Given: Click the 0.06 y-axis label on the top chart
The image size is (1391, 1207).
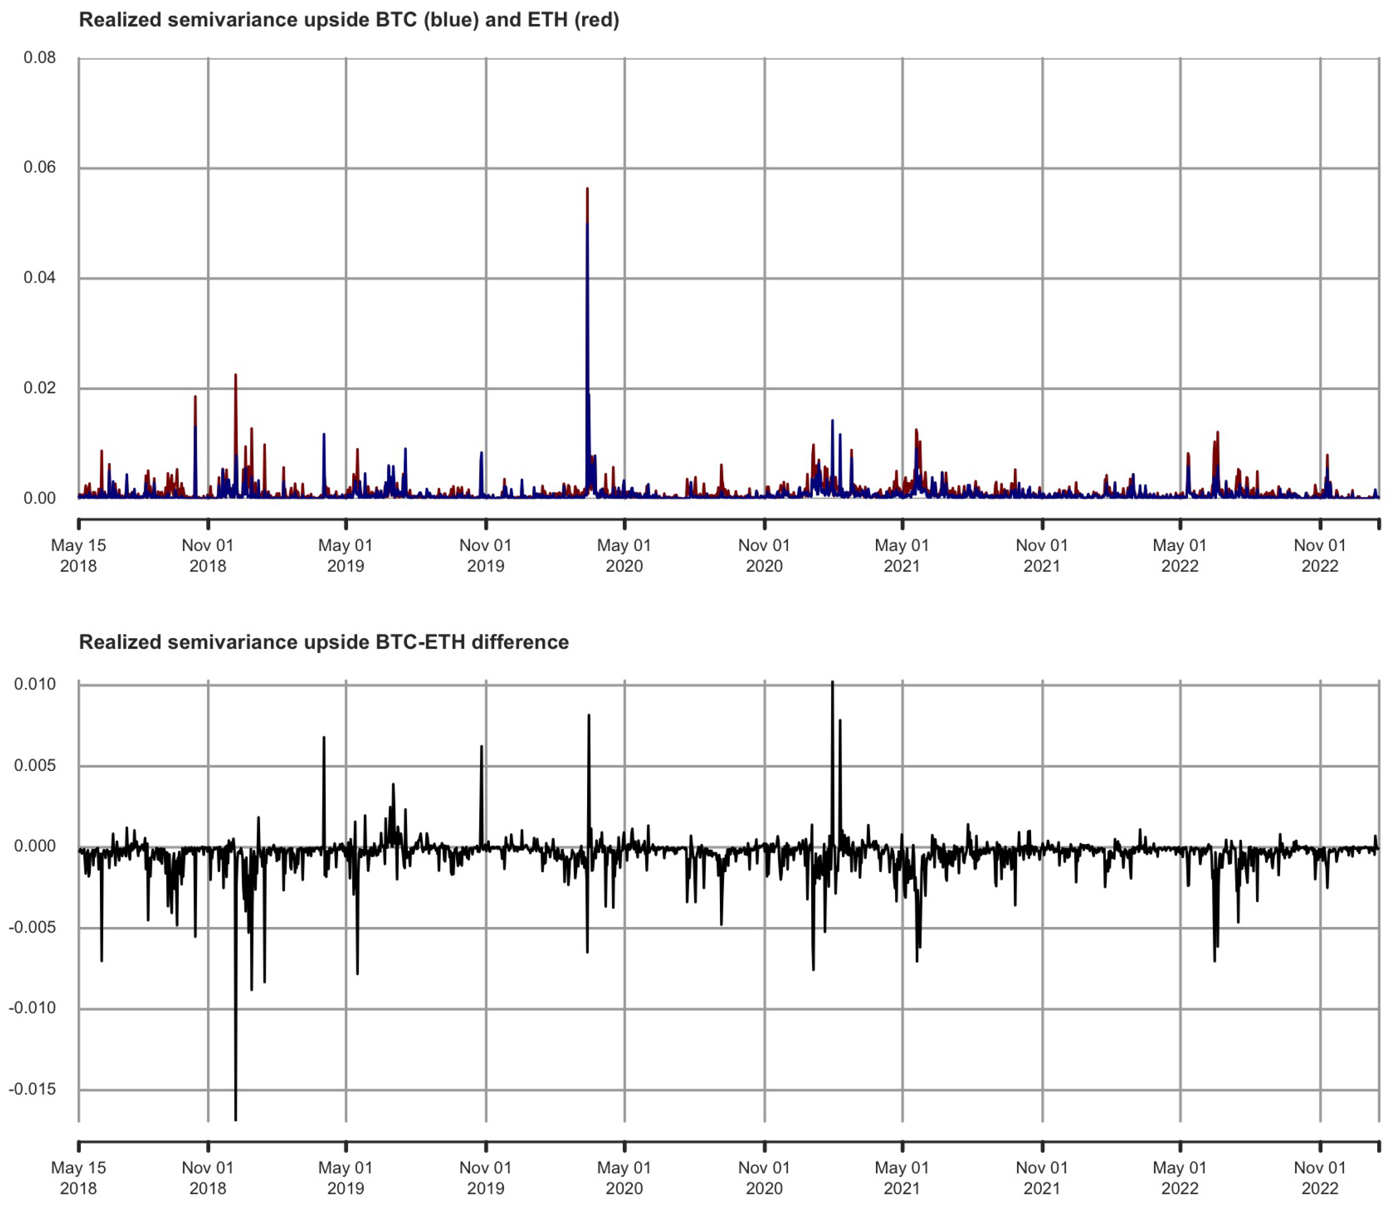Looking at the screenshot, I should click(x=39, y=168).
